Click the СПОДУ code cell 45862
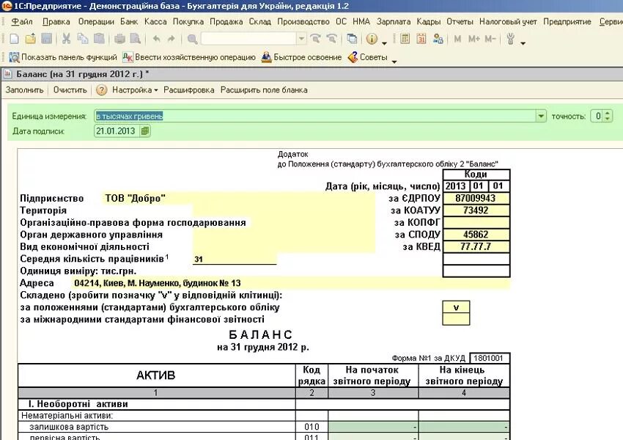Screen dimensions: 623x440 click(476, 235)
